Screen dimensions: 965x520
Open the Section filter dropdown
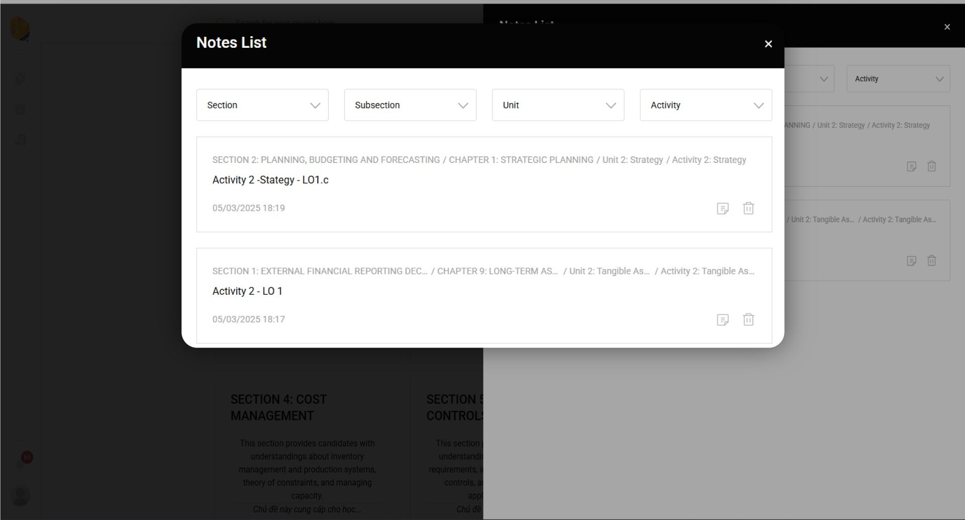[x=262, y=105]
